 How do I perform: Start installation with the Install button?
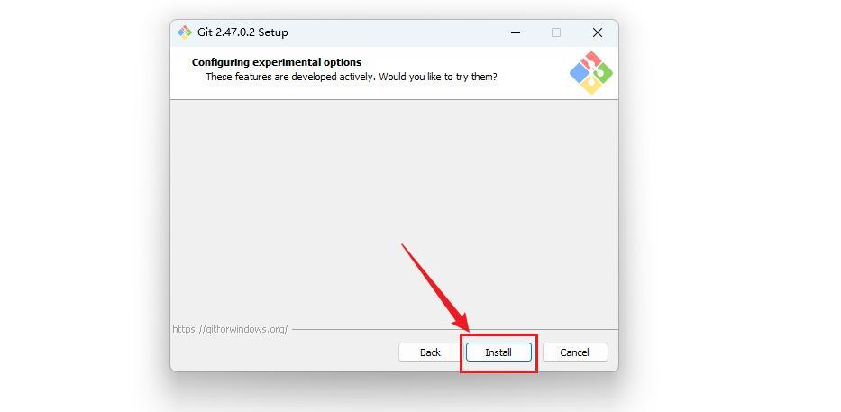[x=498, y=352]
